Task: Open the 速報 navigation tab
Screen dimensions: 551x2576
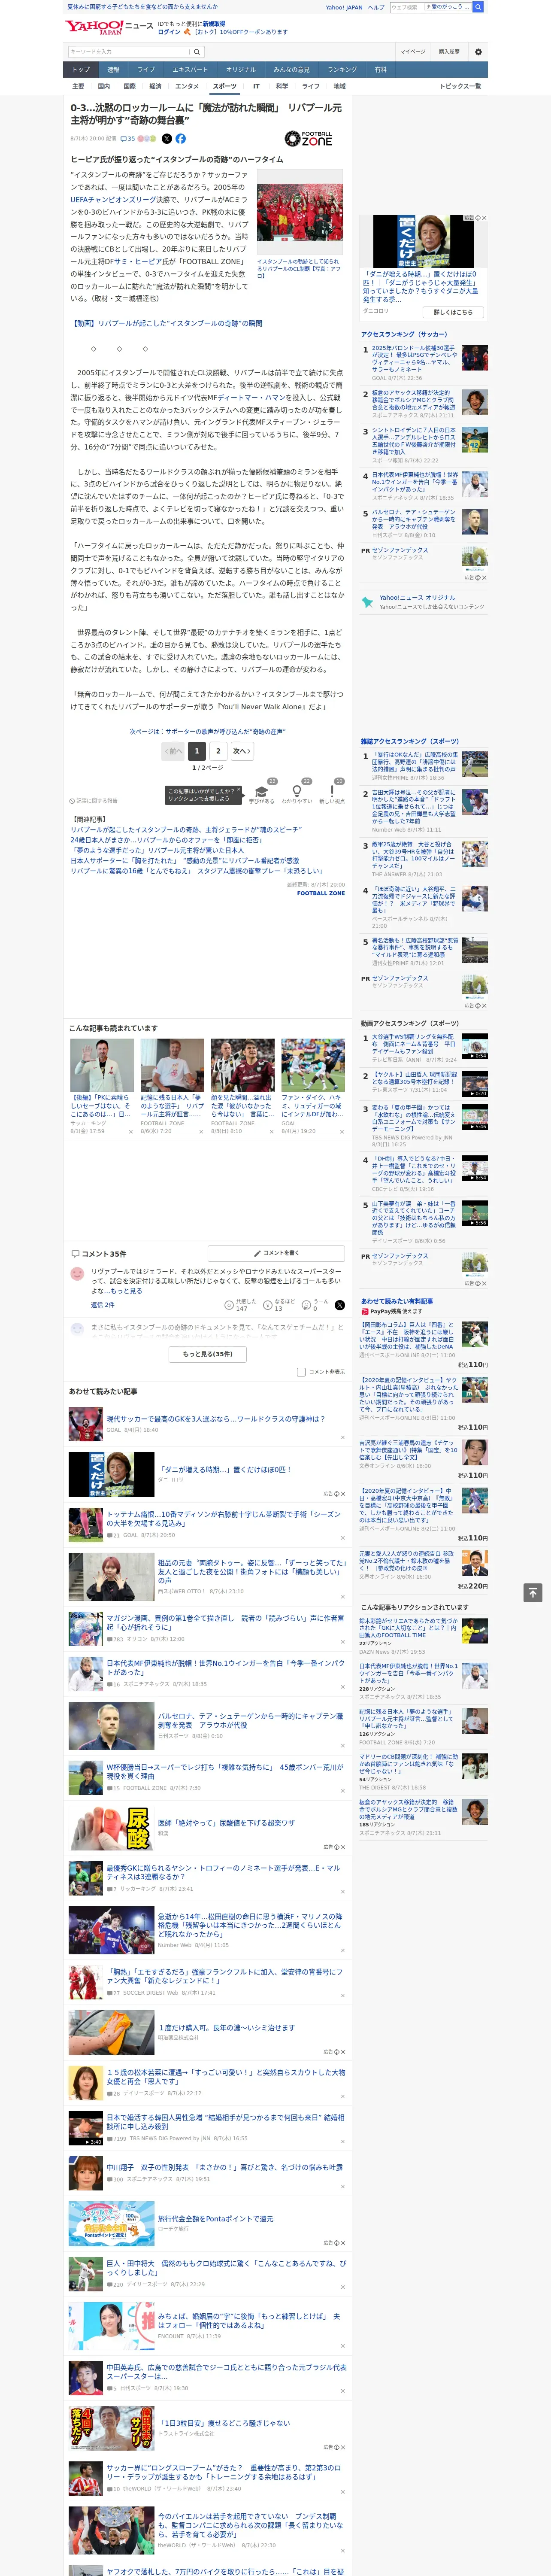Action: [x=113, y=69]
